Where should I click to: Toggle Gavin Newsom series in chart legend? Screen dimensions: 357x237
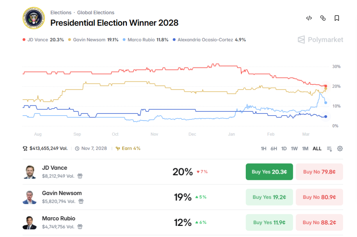(x=70, y=40)
